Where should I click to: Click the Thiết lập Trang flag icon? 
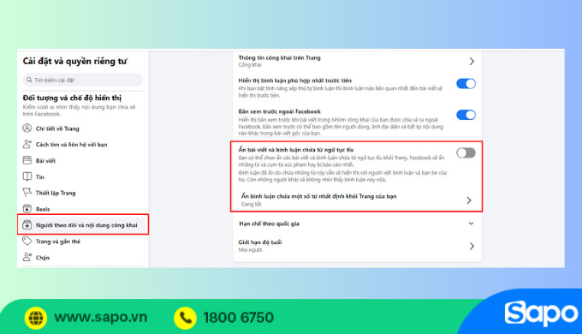27,193
